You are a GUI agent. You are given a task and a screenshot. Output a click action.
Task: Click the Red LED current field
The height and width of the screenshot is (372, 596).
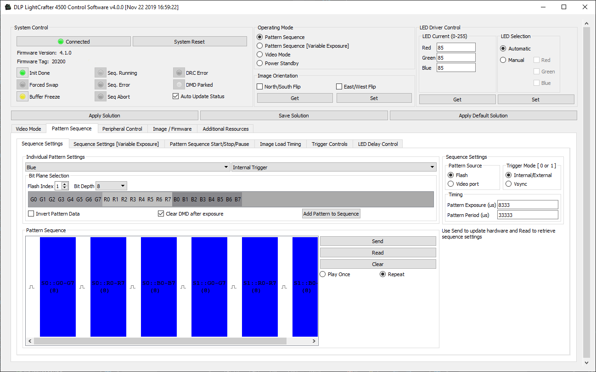[456, 48]
